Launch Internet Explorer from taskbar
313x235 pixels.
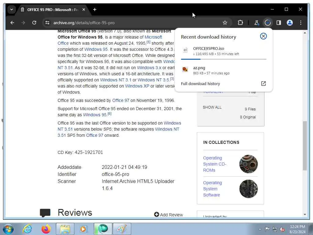coord(27,229)
